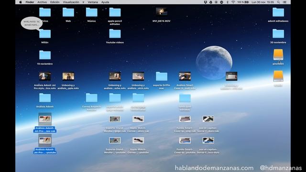Select the Apple-Watch-Correa cab image
The height and width of the screenshot is (172, 306).
[138, 119]
